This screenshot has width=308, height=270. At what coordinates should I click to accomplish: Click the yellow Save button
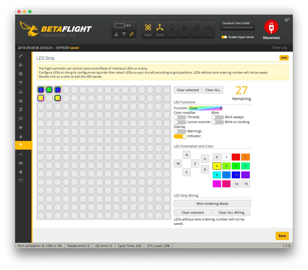coord(282,236)
